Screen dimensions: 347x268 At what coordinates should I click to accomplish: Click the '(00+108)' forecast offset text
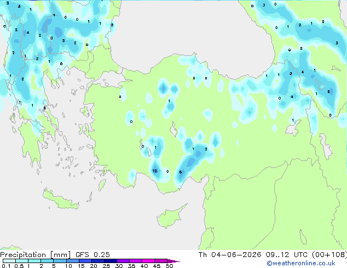click(329, 255)
